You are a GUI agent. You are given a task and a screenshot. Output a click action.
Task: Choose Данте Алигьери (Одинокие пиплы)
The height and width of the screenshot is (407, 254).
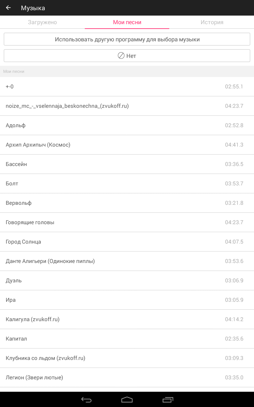tap(127, 261)
